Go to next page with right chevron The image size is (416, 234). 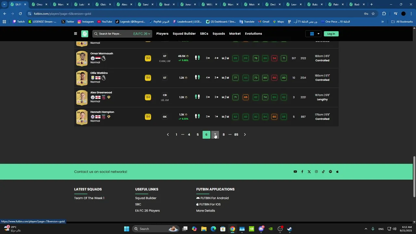point(245,135)
